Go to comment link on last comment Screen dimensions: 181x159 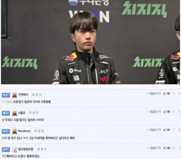[154, 148]
